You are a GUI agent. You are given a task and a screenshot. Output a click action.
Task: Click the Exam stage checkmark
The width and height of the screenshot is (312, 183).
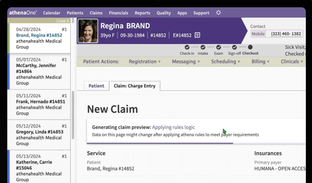219,47
